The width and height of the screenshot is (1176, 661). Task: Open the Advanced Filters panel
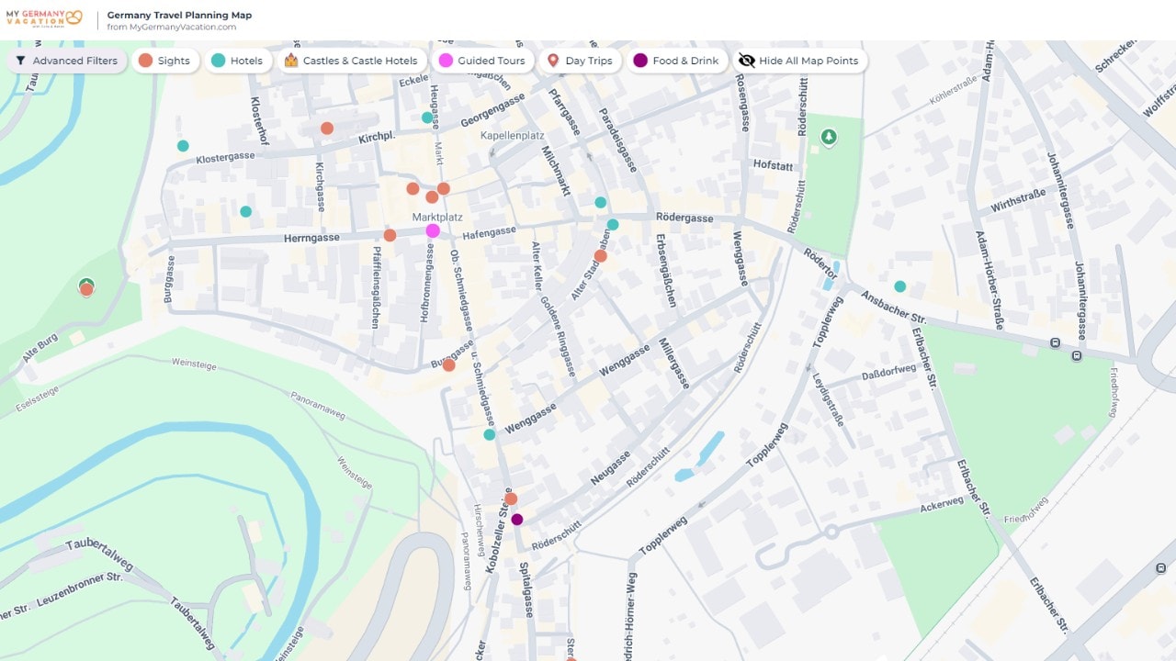67,61
